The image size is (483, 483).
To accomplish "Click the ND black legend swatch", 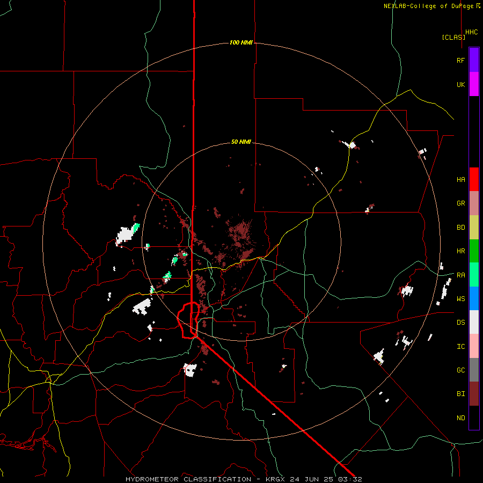I will coord(474,418).
